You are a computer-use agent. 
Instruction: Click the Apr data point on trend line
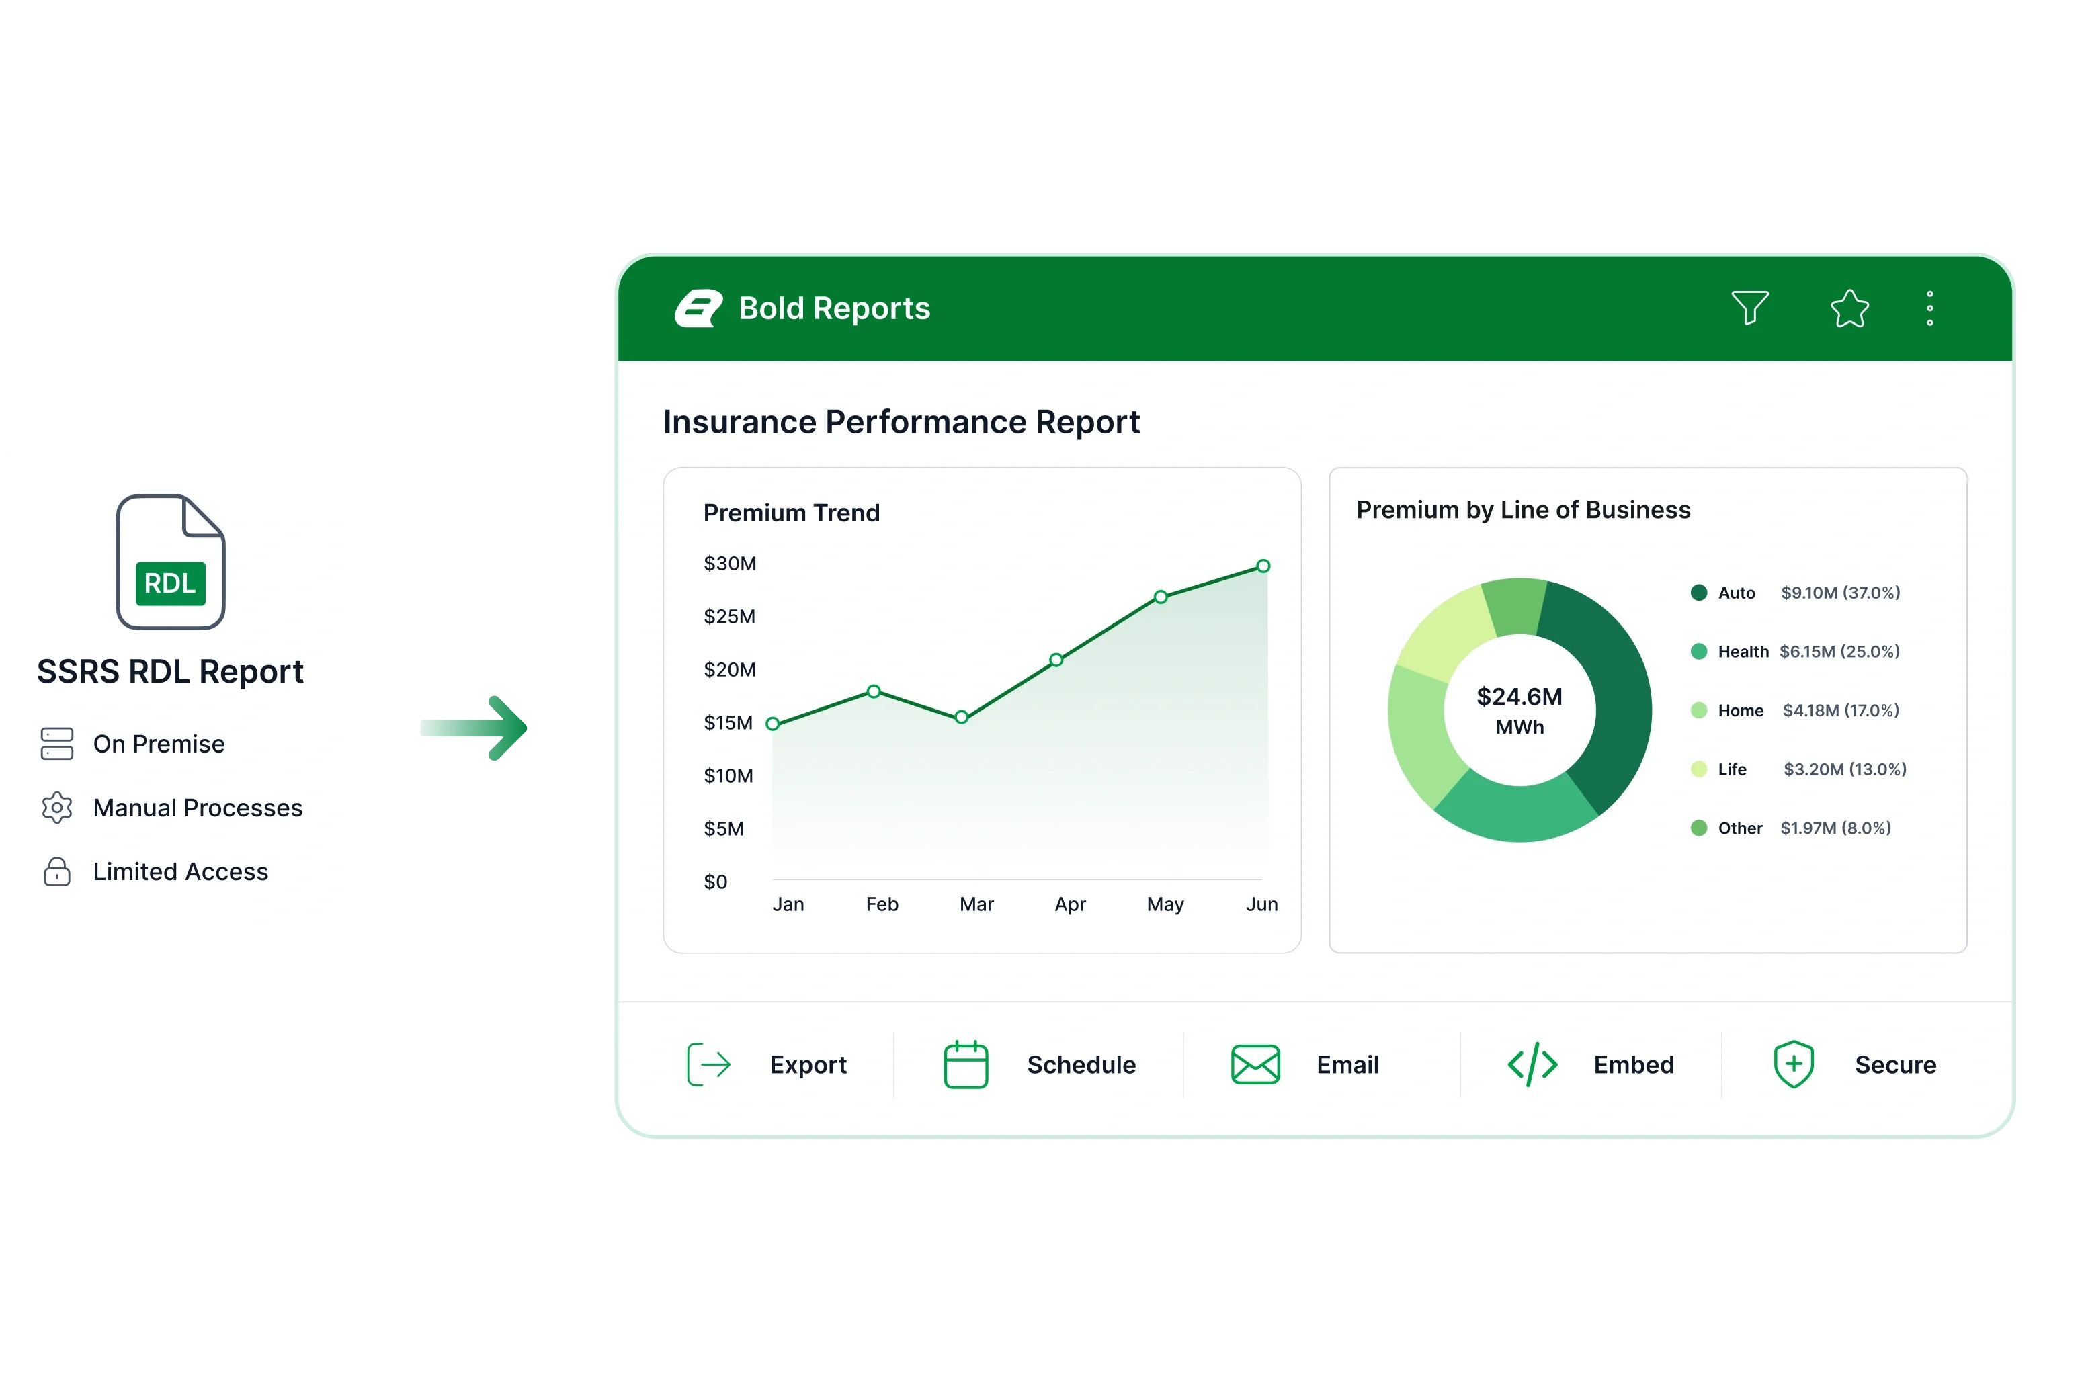(1056, 660)
